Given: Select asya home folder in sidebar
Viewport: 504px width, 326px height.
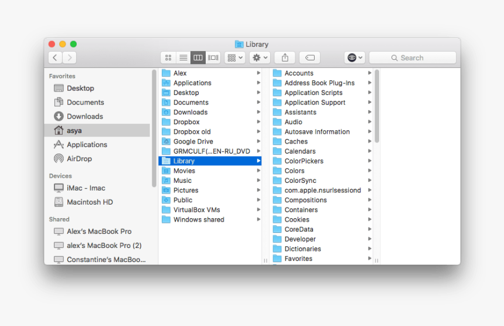Looking at the screenshot, I should pos(97,131).
